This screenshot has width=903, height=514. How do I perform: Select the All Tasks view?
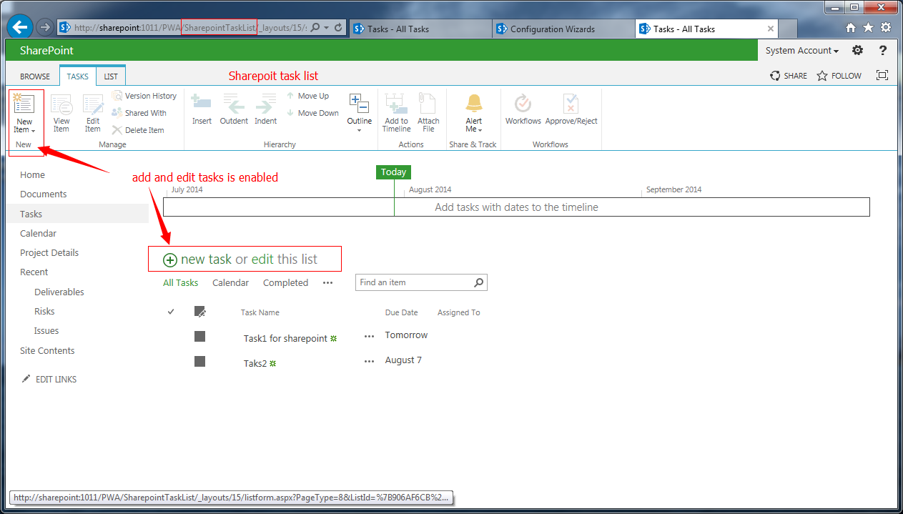(180, 282)
